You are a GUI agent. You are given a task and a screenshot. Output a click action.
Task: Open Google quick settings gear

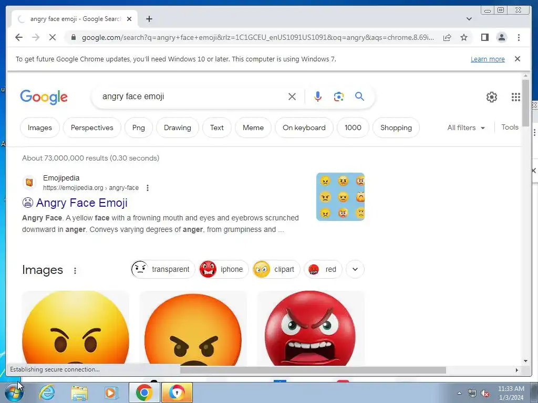click(x=492, y=97)
